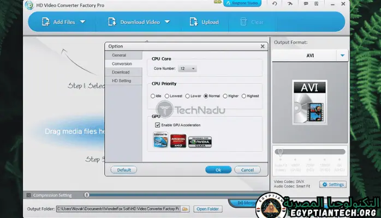This screenshot has width=381, height=218.
Task: Click the browse folder icon
Action: pos(185,209)
